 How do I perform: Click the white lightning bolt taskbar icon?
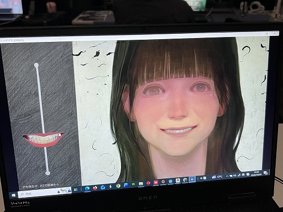(111, 187)
